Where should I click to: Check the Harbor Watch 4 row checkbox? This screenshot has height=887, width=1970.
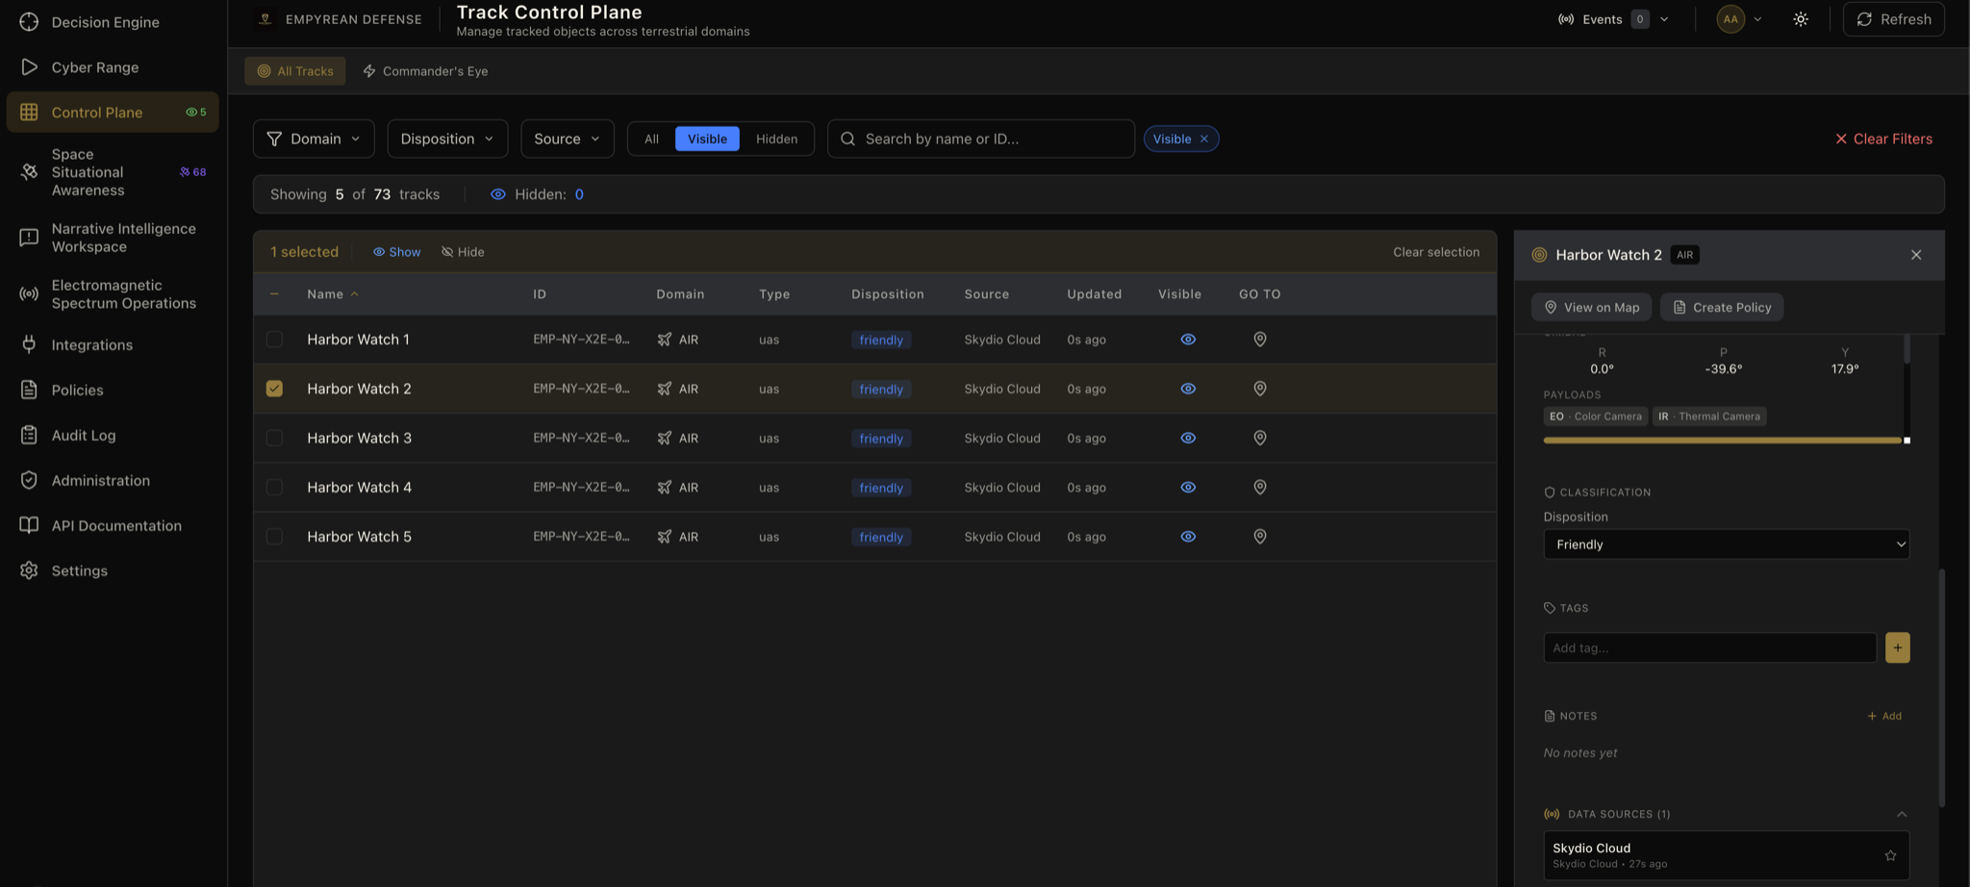[x=274, y=487]
